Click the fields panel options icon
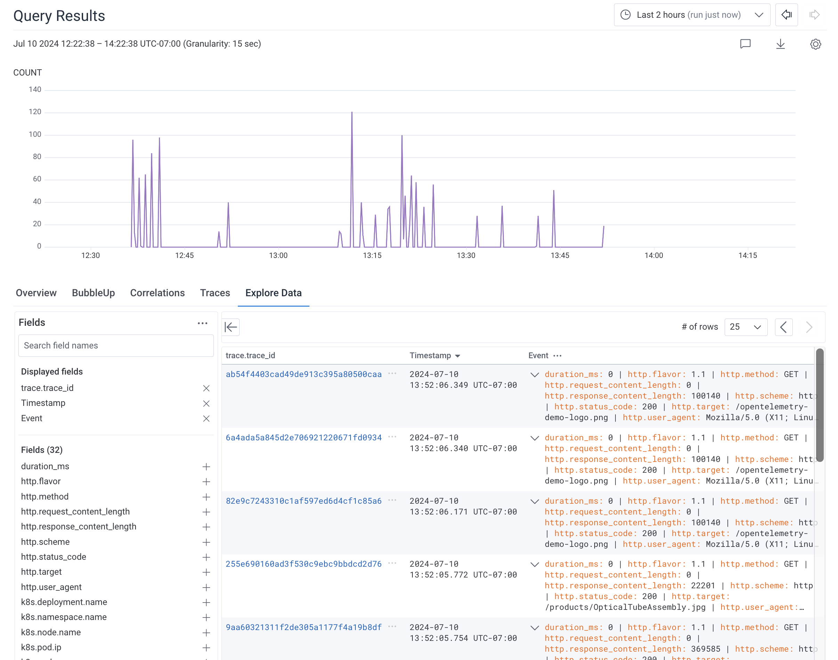Image resolution: width=838 pixels, height=660 pixels. [203, 323]
